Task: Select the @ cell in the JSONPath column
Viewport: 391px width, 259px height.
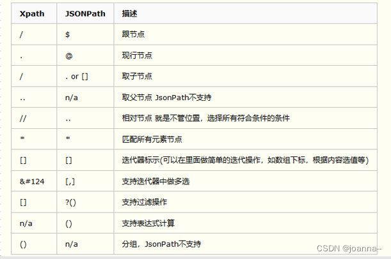Action: 85,55
